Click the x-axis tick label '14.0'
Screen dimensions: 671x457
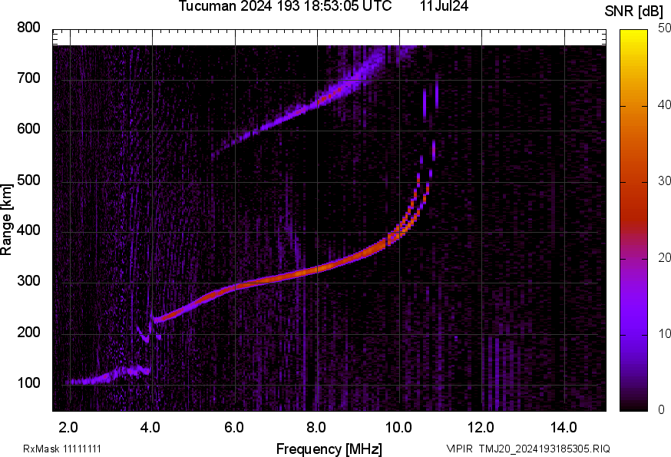(x=564, y=428)
